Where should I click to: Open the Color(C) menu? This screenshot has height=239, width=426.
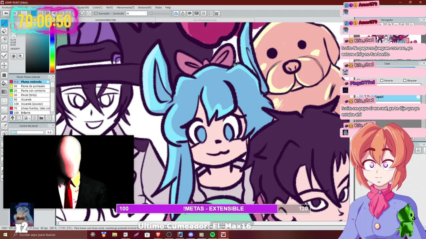pyautogui.click(x=98, y=7)
